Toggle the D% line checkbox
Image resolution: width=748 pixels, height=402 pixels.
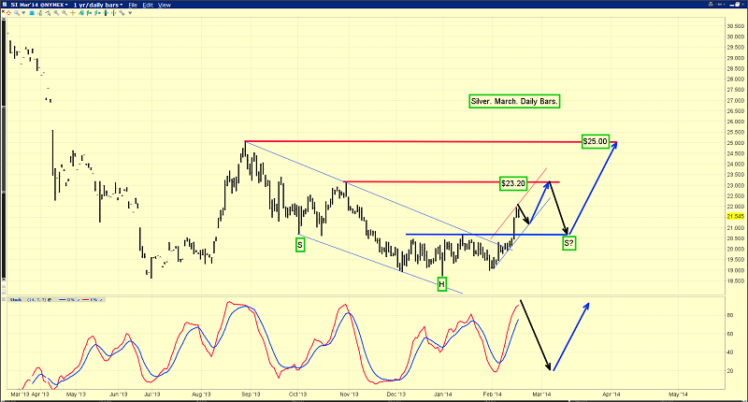[79, 299]
